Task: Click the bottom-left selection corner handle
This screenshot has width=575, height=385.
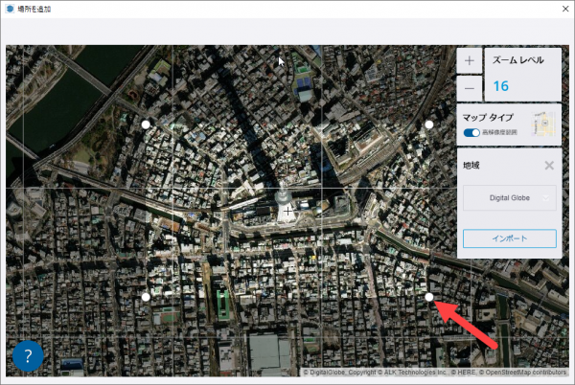Action: pyautogui.click(x=146, y=297)
